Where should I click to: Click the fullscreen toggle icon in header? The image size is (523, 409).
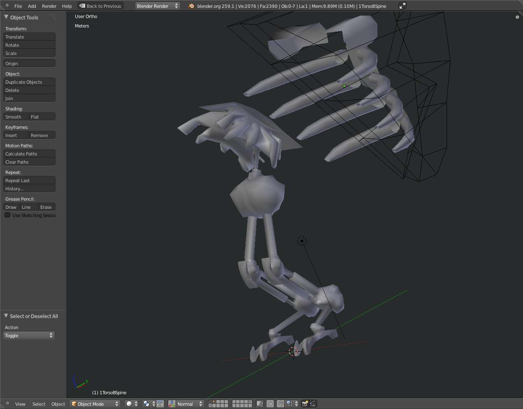point(403,6)
